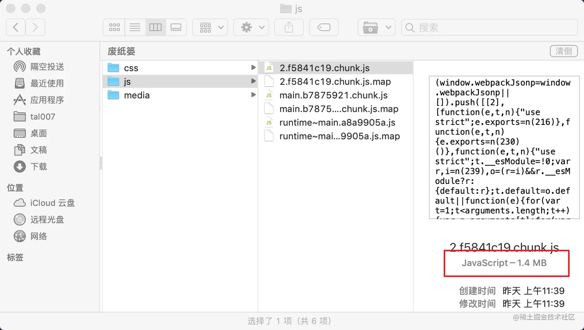
Task: Open 应用程序 Applications in sidebar
Action: (39, 100)
